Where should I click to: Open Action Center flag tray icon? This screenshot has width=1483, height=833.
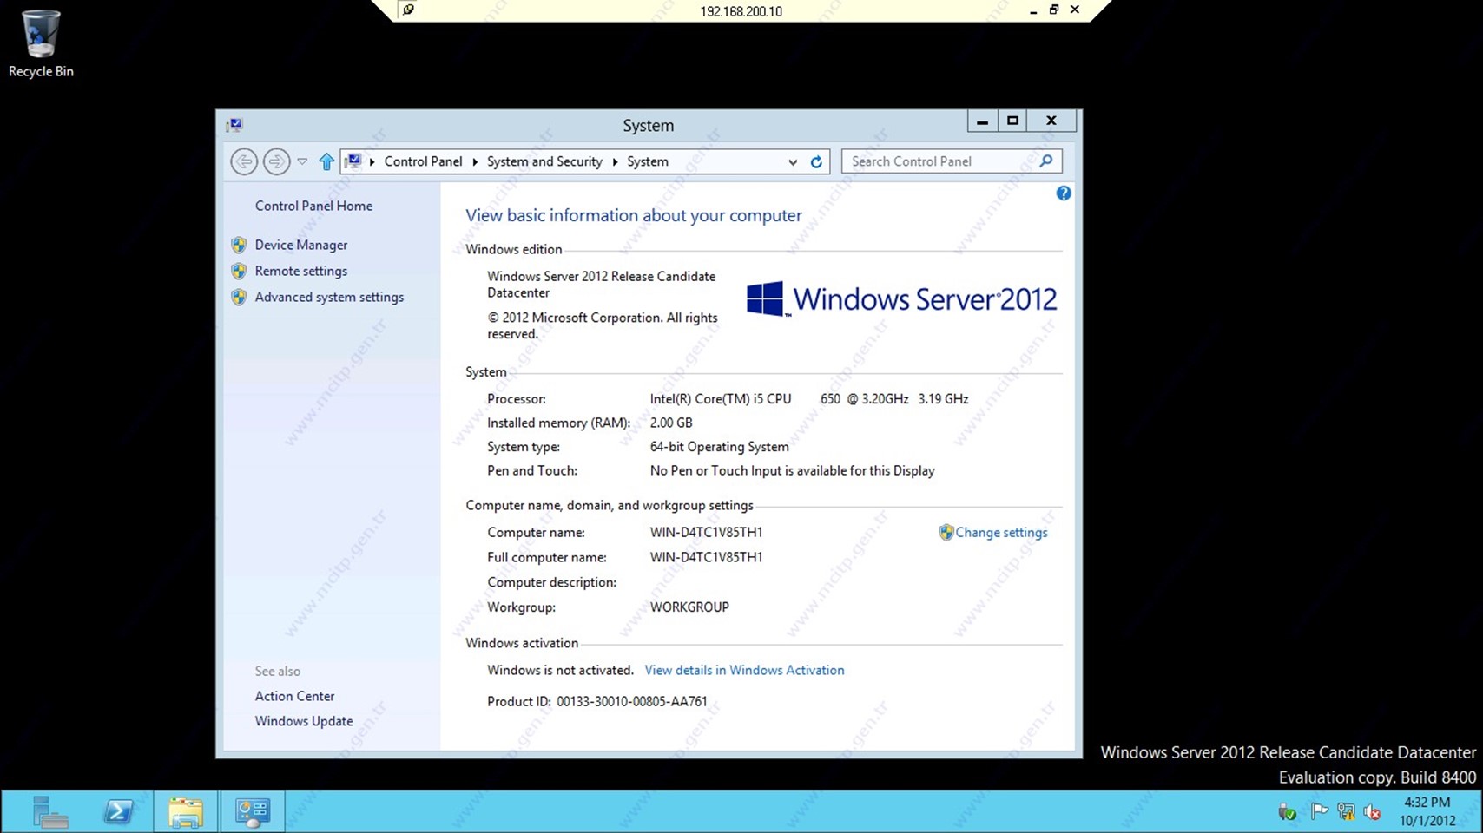point(1319,811)
